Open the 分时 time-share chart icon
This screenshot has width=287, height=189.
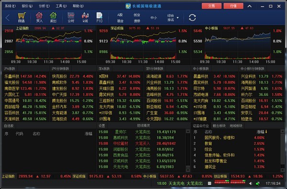[71, 18]
